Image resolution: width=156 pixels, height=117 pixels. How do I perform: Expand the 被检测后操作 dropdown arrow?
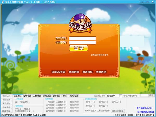pyautogui.click(x=120, y=96)
